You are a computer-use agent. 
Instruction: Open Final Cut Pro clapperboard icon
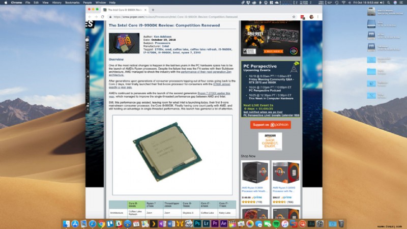click(x=232, y=224)
